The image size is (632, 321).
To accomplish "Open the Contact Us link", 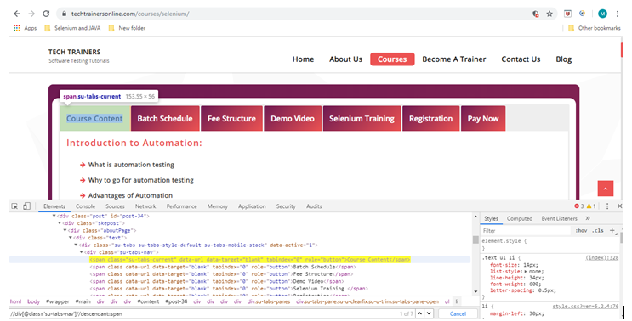I will (521, 59).
